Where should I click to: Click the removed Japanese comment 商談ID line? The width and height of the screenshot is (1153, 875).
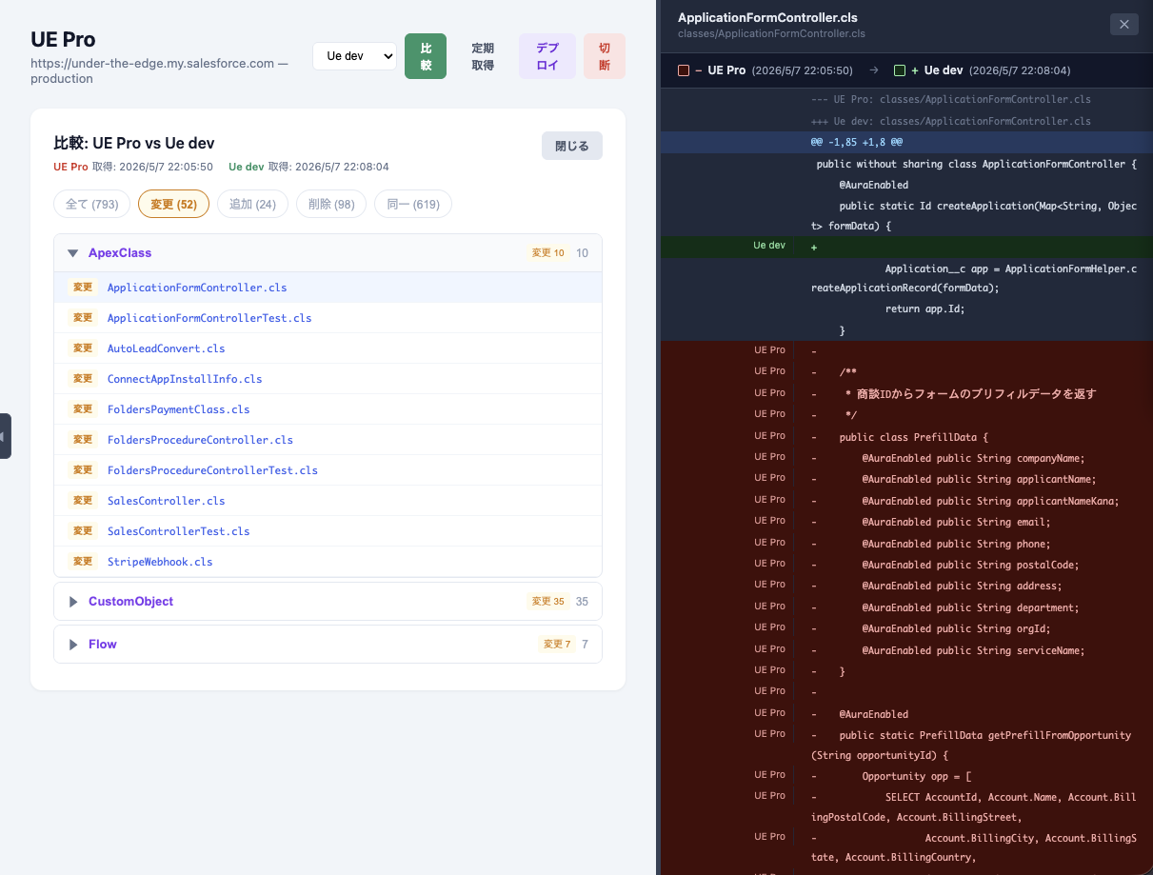[906, 394]
